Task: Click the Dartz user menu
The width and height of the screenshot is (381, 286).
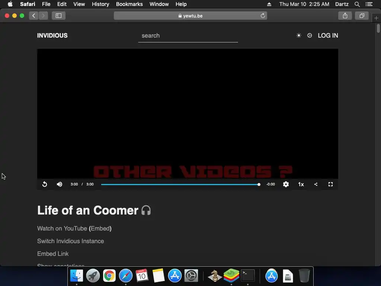Action: click(x=342, y=4)
